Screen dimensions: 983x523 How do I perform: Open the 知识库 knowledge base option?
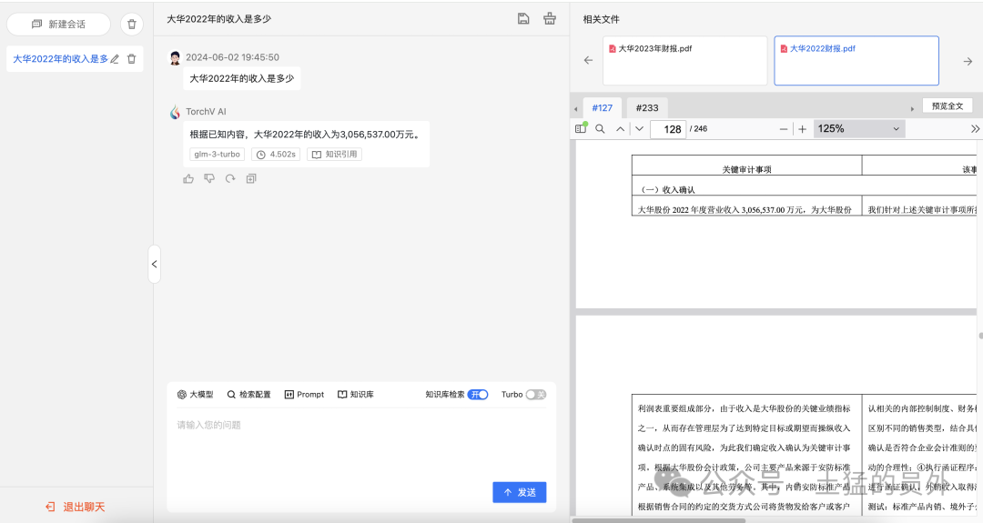click(356, 395)
